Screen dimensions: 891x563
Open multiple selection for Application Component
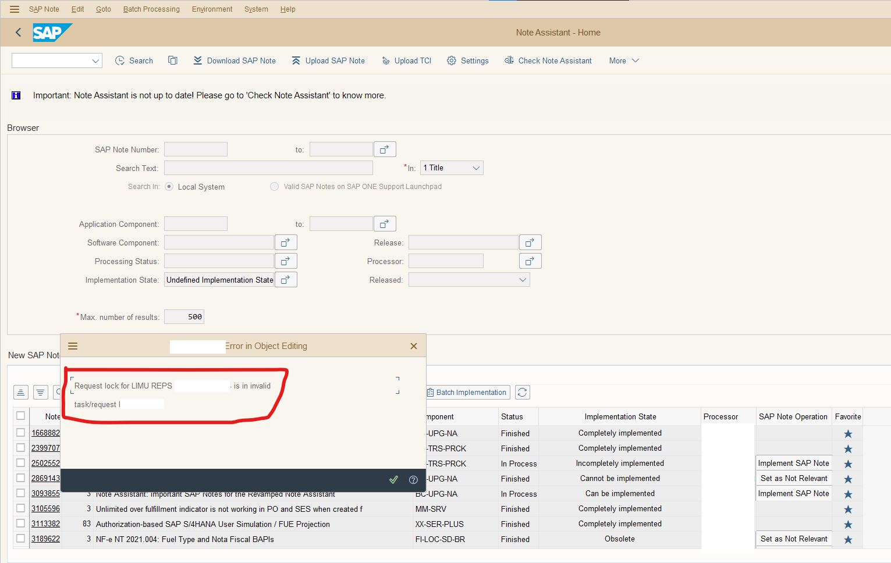tap(385, 224)
